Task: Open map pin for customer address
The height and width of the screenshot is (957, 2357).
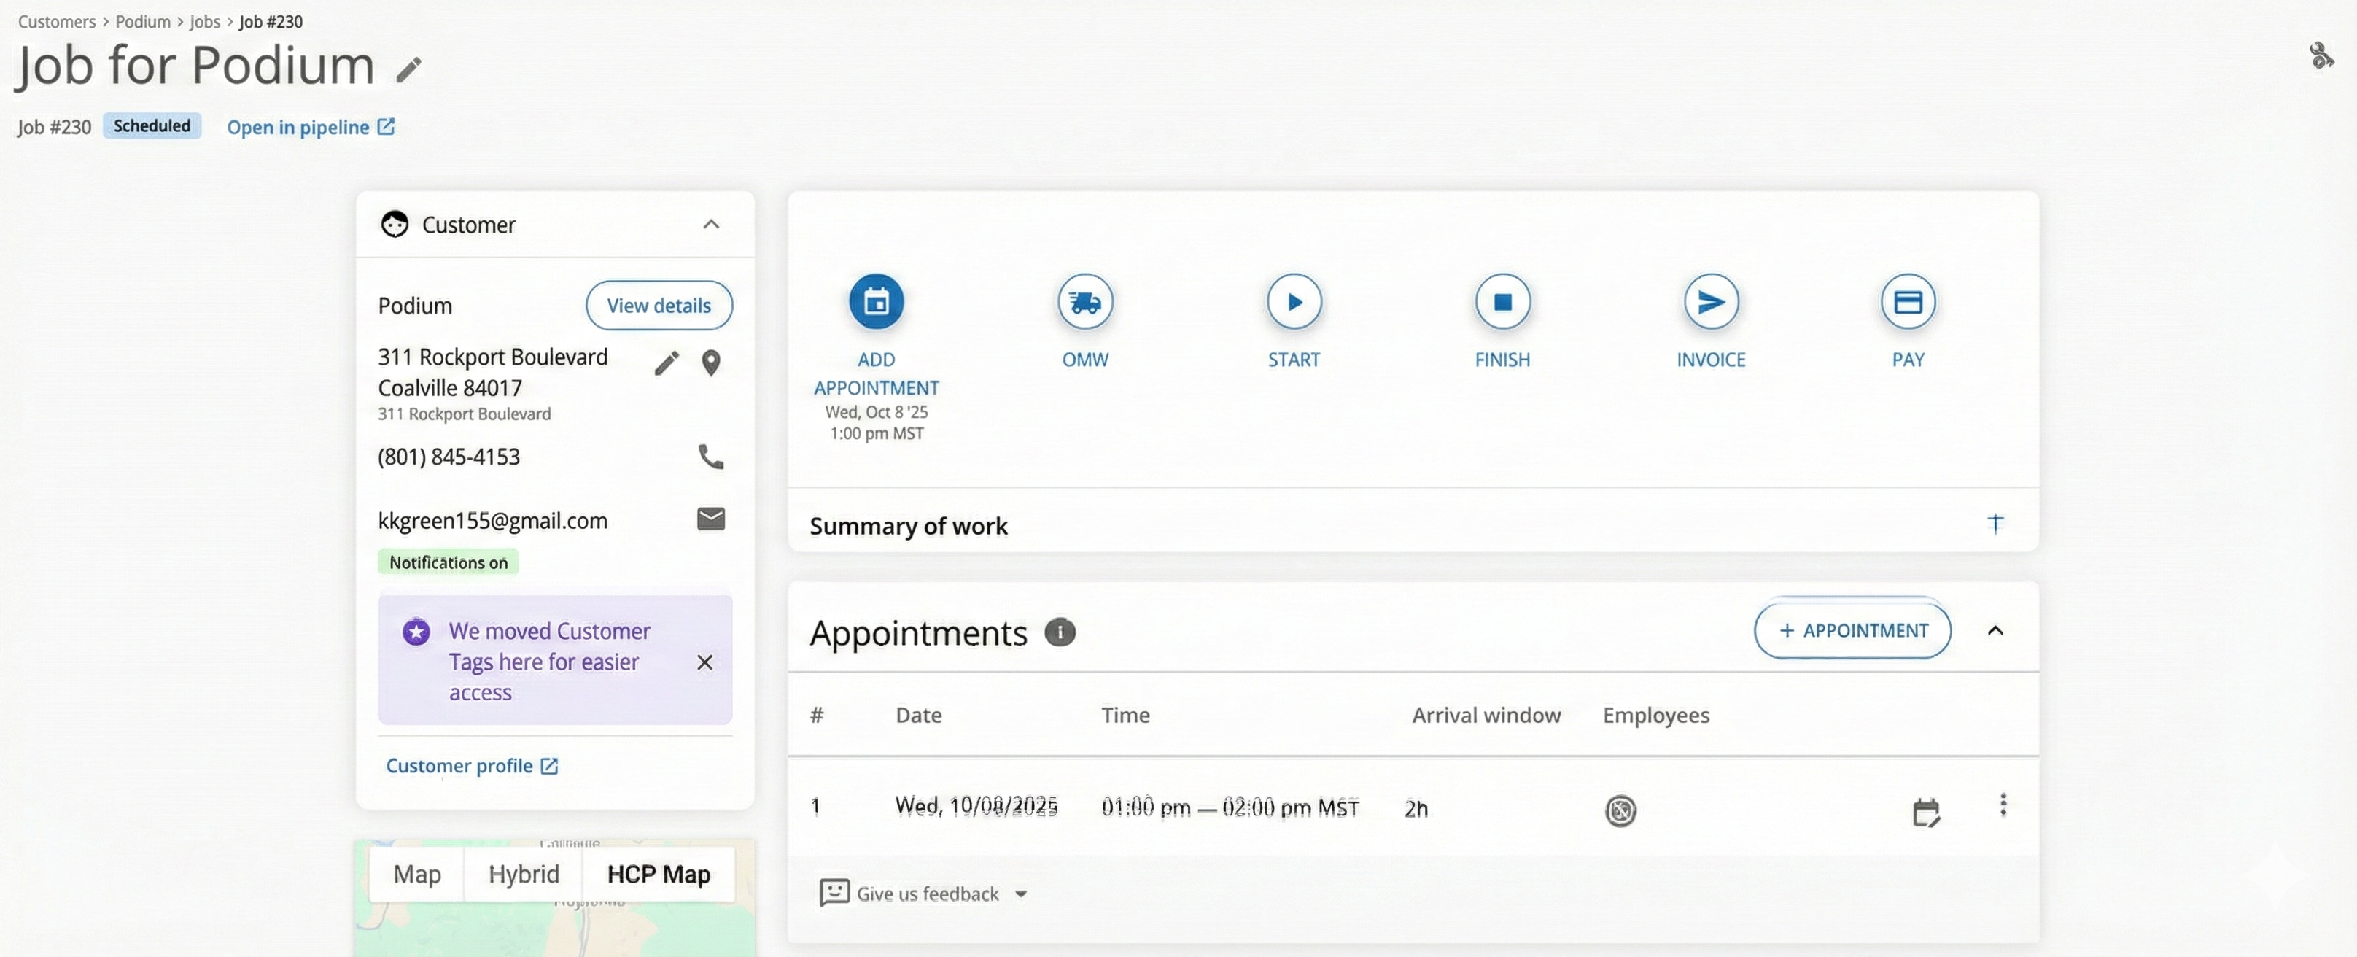Action: click(x=710, y=363)
